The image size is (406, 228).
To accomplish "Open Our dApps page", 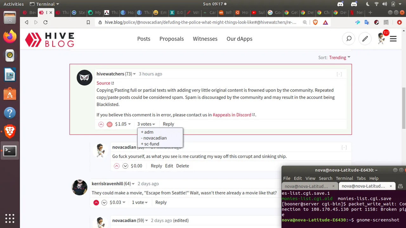I will [239, 39].
